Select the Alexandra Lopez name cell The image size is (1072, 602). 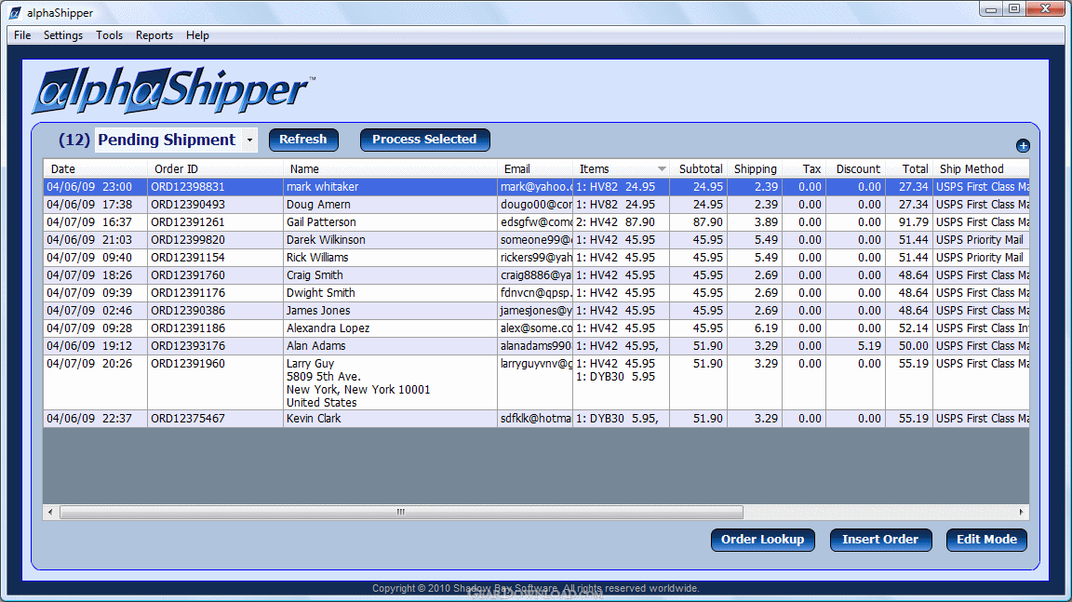pyautogui.click(x=391, y=328)
